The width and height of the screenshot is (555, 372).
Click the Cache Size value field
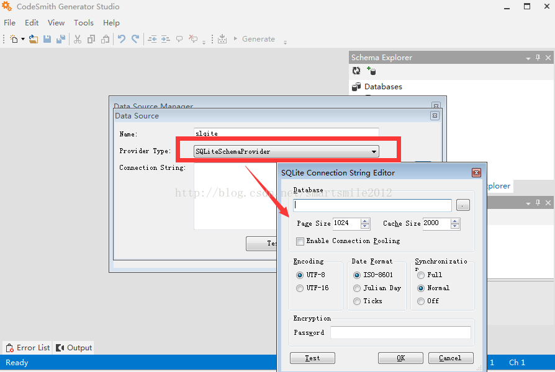point(437,223)
